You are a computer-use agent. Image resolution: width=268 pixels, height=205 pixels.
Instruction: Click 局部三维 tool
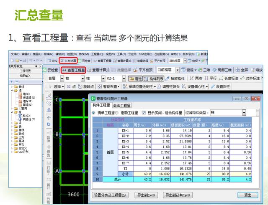222,70
